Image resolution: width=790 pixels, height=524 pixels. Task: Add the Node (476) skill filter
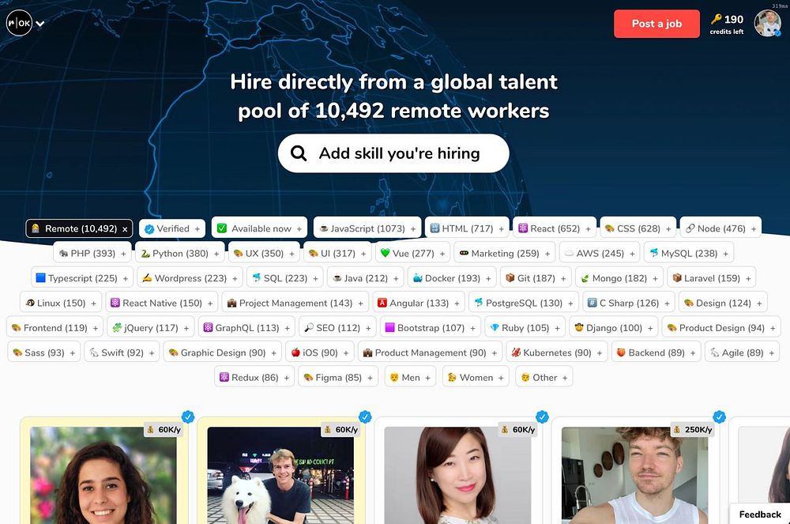(720, 228)
